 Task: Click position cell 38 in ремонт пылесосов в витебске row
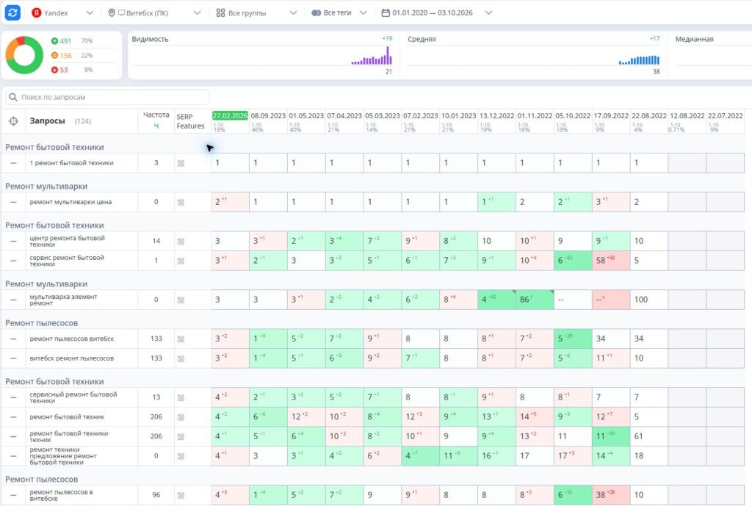(610, 495)
